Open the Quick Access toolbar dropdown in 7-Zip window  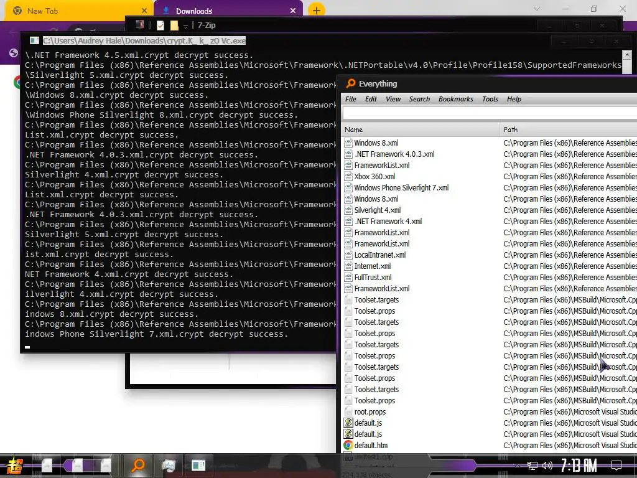point(185,26)
